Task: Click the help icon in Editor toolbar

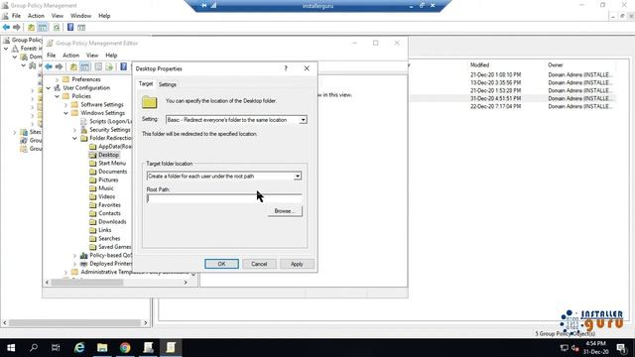Action: click(x=123, y=66)
